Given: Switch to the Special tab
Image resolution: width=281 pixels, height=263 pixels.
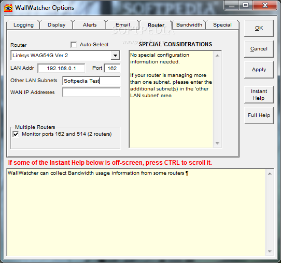Looking at the screenshot, I should tap(222, 25).
